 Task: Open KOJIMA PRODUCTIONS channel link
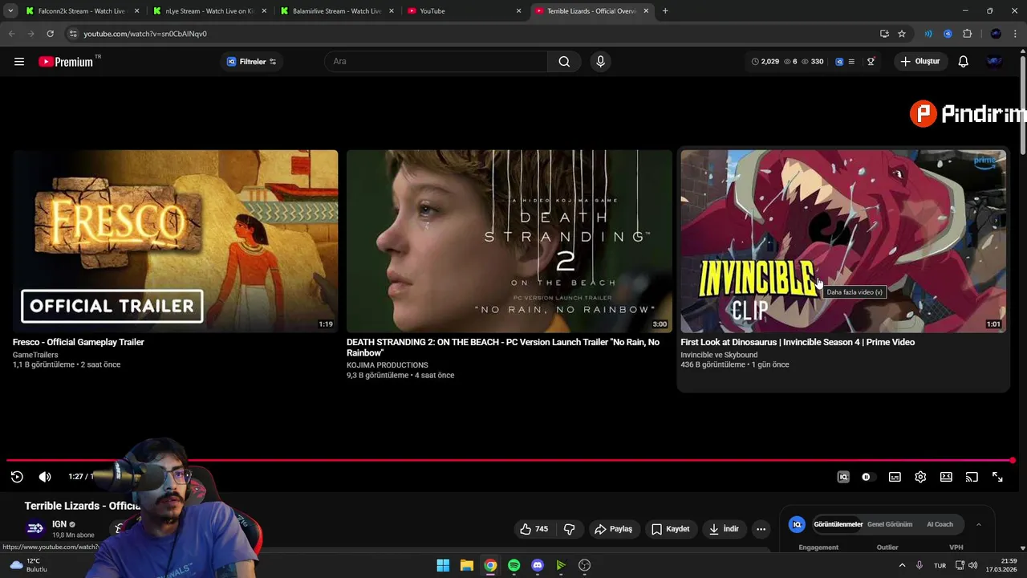tap(388, 365)
